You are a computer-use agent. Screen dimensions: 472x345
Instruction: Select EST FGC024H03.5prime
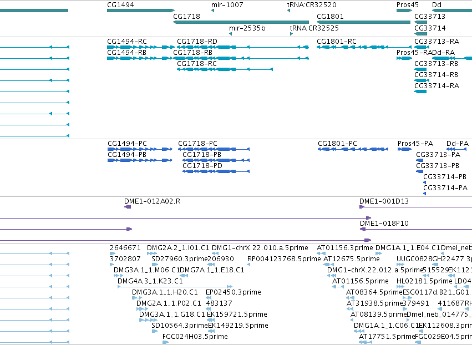166,342
